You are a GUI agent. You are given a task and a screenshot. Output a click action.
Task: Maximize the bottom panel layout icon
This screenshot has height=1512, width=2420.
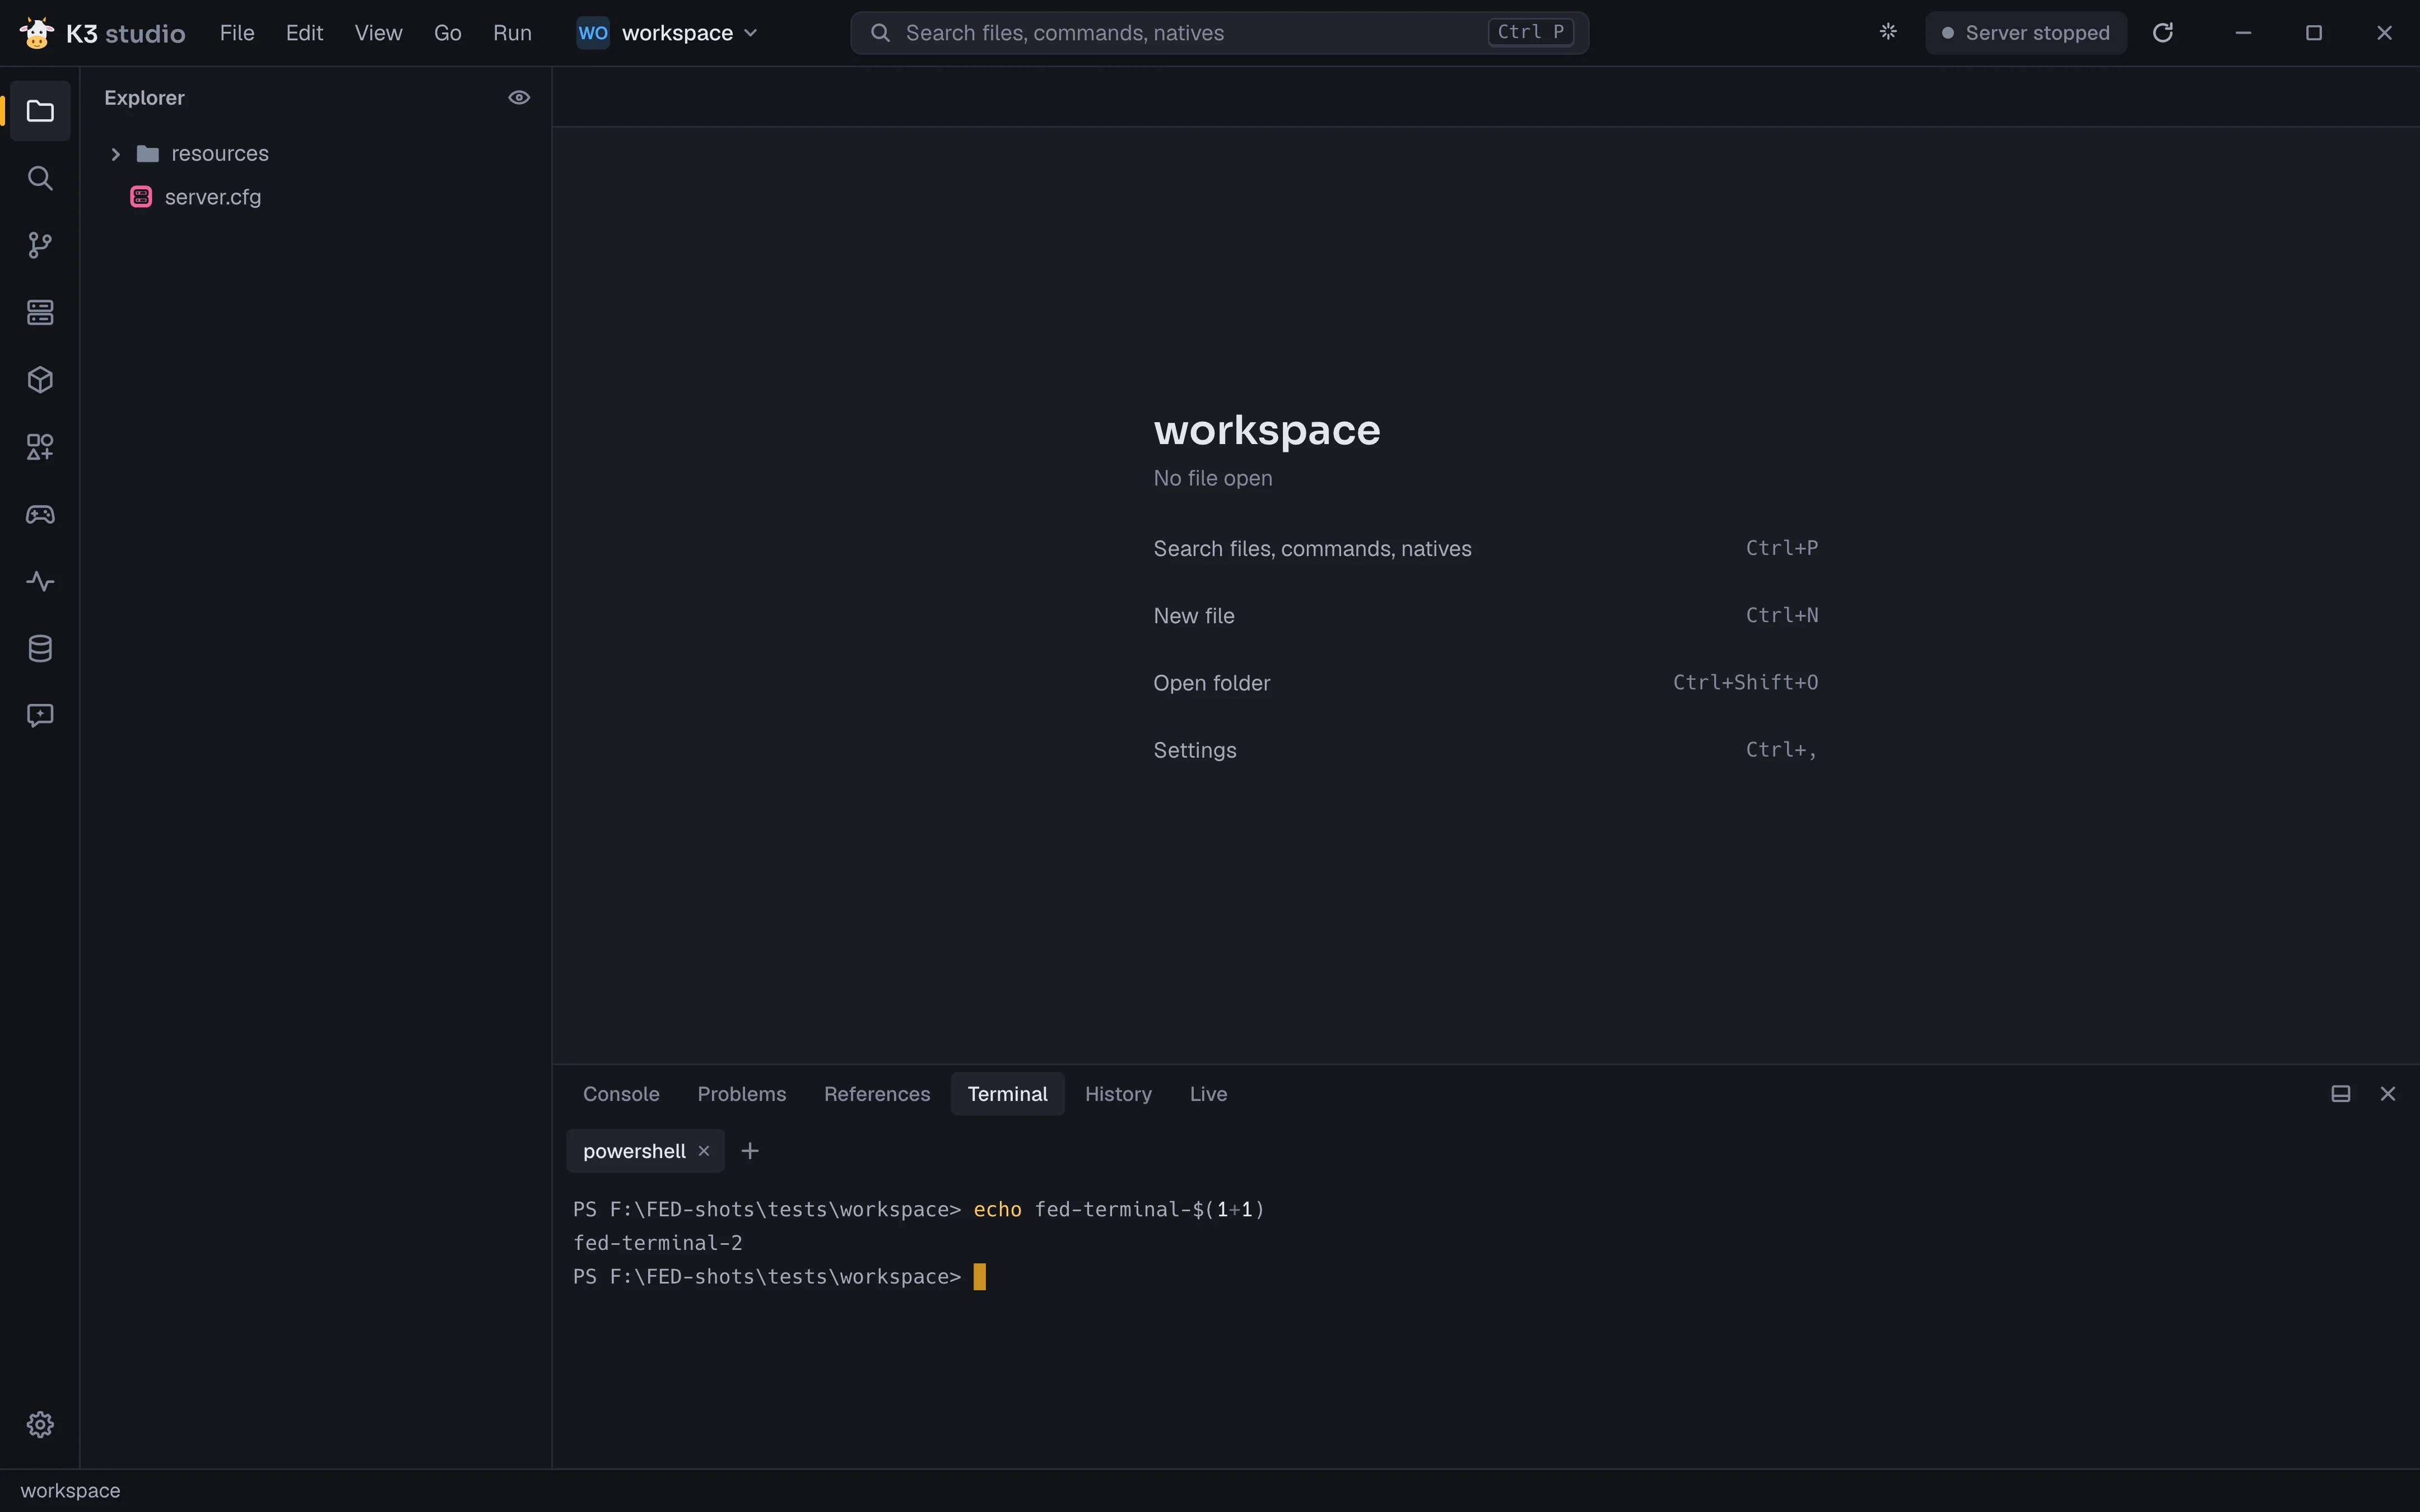(2341, 1094)
